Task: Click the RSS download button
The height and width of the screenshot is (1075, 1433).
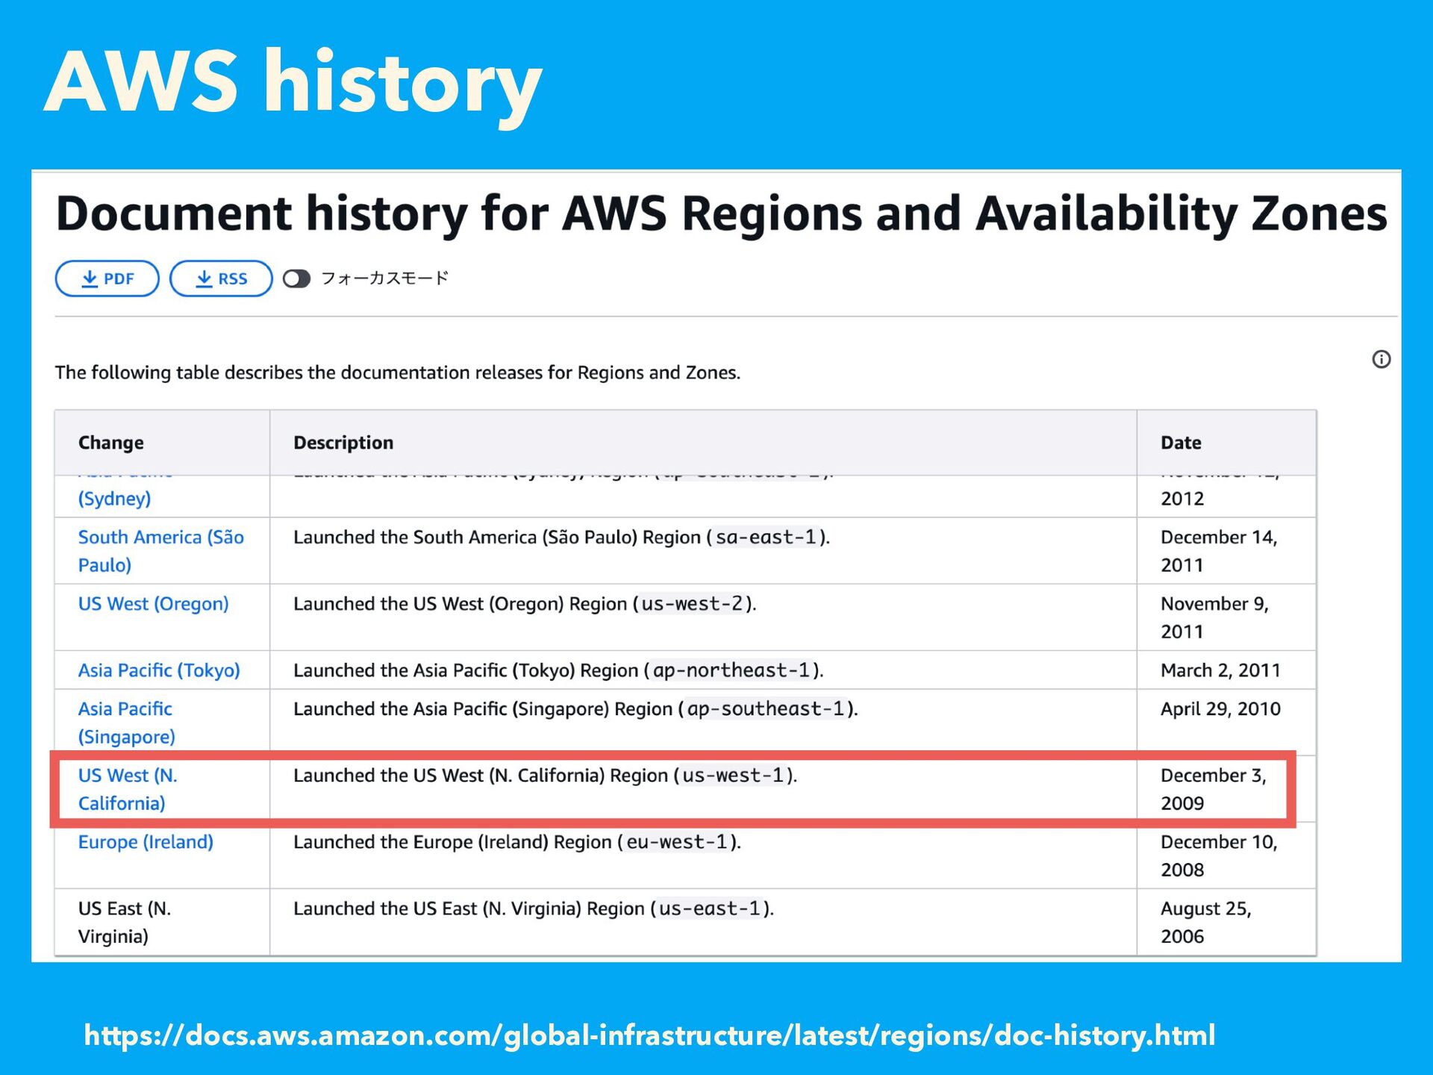Action: [x=221, y=278]
